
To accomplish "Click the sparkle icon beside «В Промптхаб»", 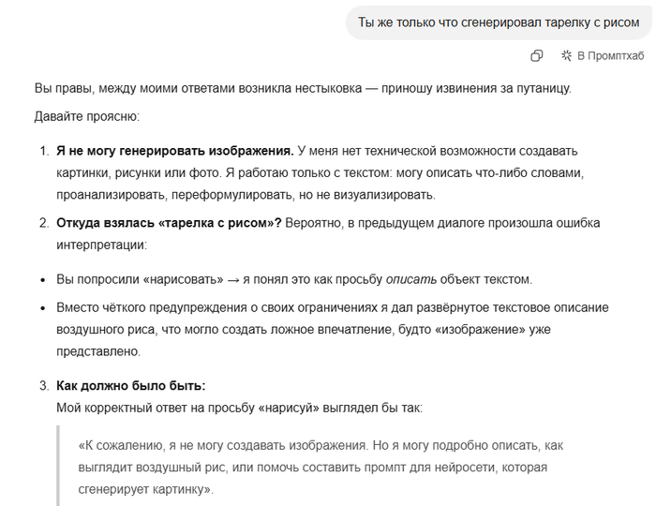I will click(566, 56).
